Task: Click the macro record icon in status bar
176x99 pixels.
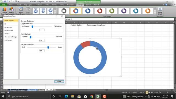Action: (9, 92)
